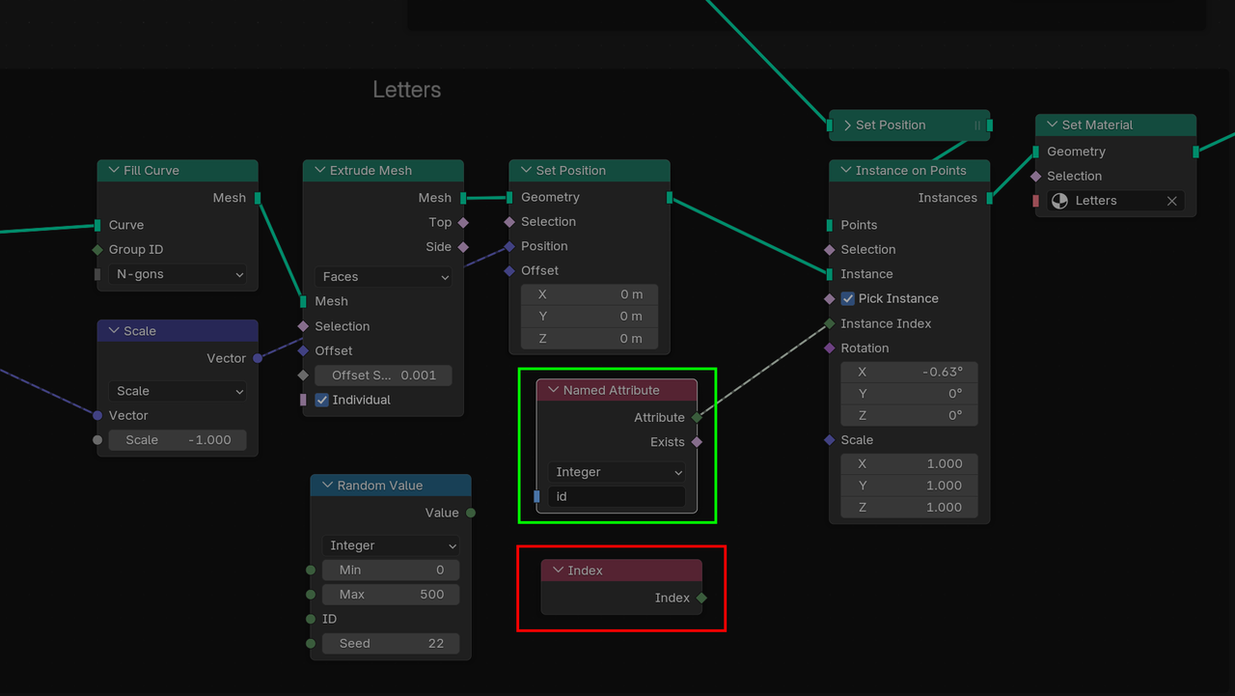Click the Points input socket

coord(830,225)
